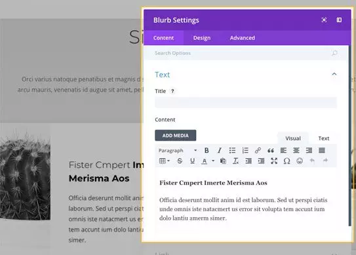Open text color picker dropdown arrow

click(213, 161)
